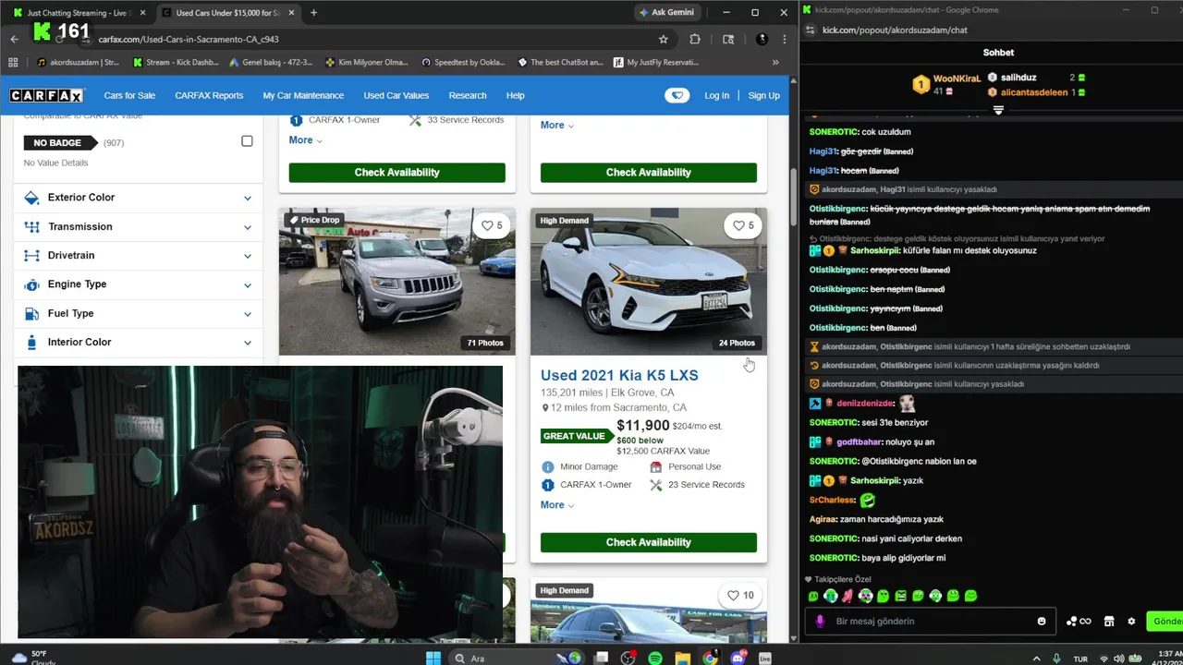The width and height of the screenshot is (1183, 665).
Task: Expand More on top-left car listing
Action: (305, 140)
